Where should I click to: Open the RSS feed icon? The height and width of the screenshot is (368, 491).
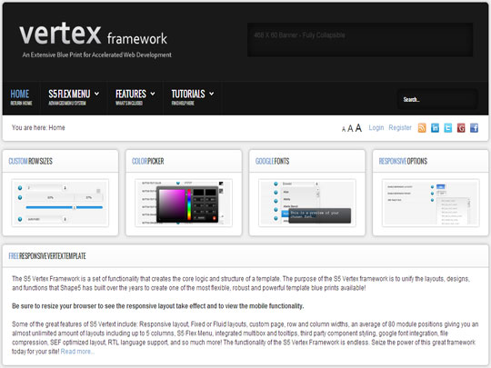pos(422,128)
